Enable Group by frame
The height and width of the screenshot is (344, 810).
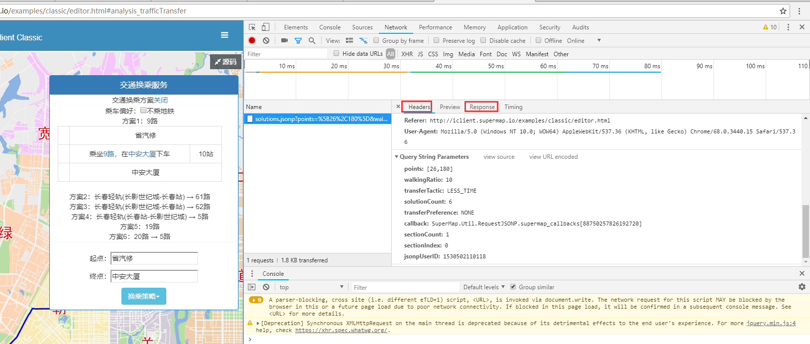[x=376, y=41]
